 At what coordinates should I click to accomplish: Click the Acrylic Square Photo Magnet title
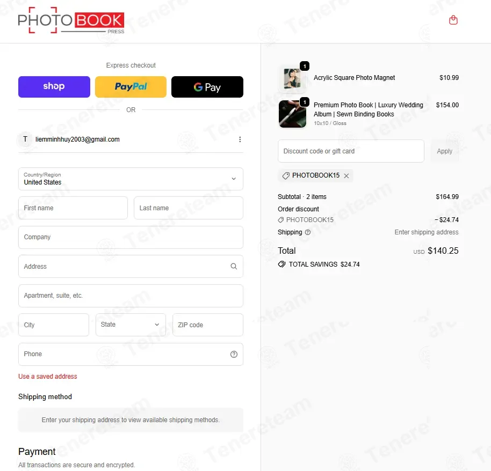[x=354, y=78]
